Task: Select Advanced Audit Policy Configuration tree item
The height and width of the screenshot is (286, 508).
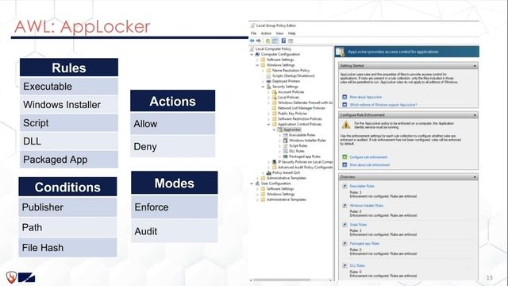Action: [x=305, y=168]
